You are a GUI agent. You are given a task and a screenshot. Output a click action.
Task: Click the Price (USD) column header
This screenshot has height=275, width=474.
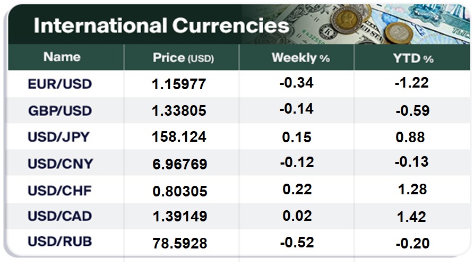point(183,58)
